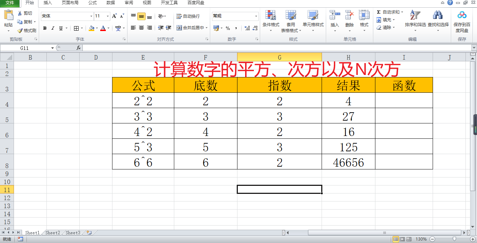Viewport: 477px width, 243px height.
Task: Toggle italic formatting
Action: point(53,28)
